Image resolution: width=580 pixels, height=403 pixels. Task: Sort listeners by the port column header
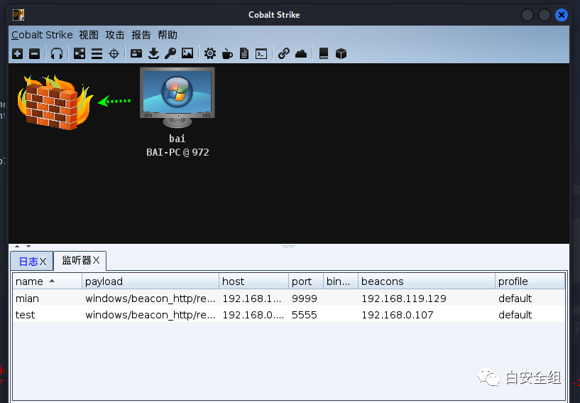306,281
